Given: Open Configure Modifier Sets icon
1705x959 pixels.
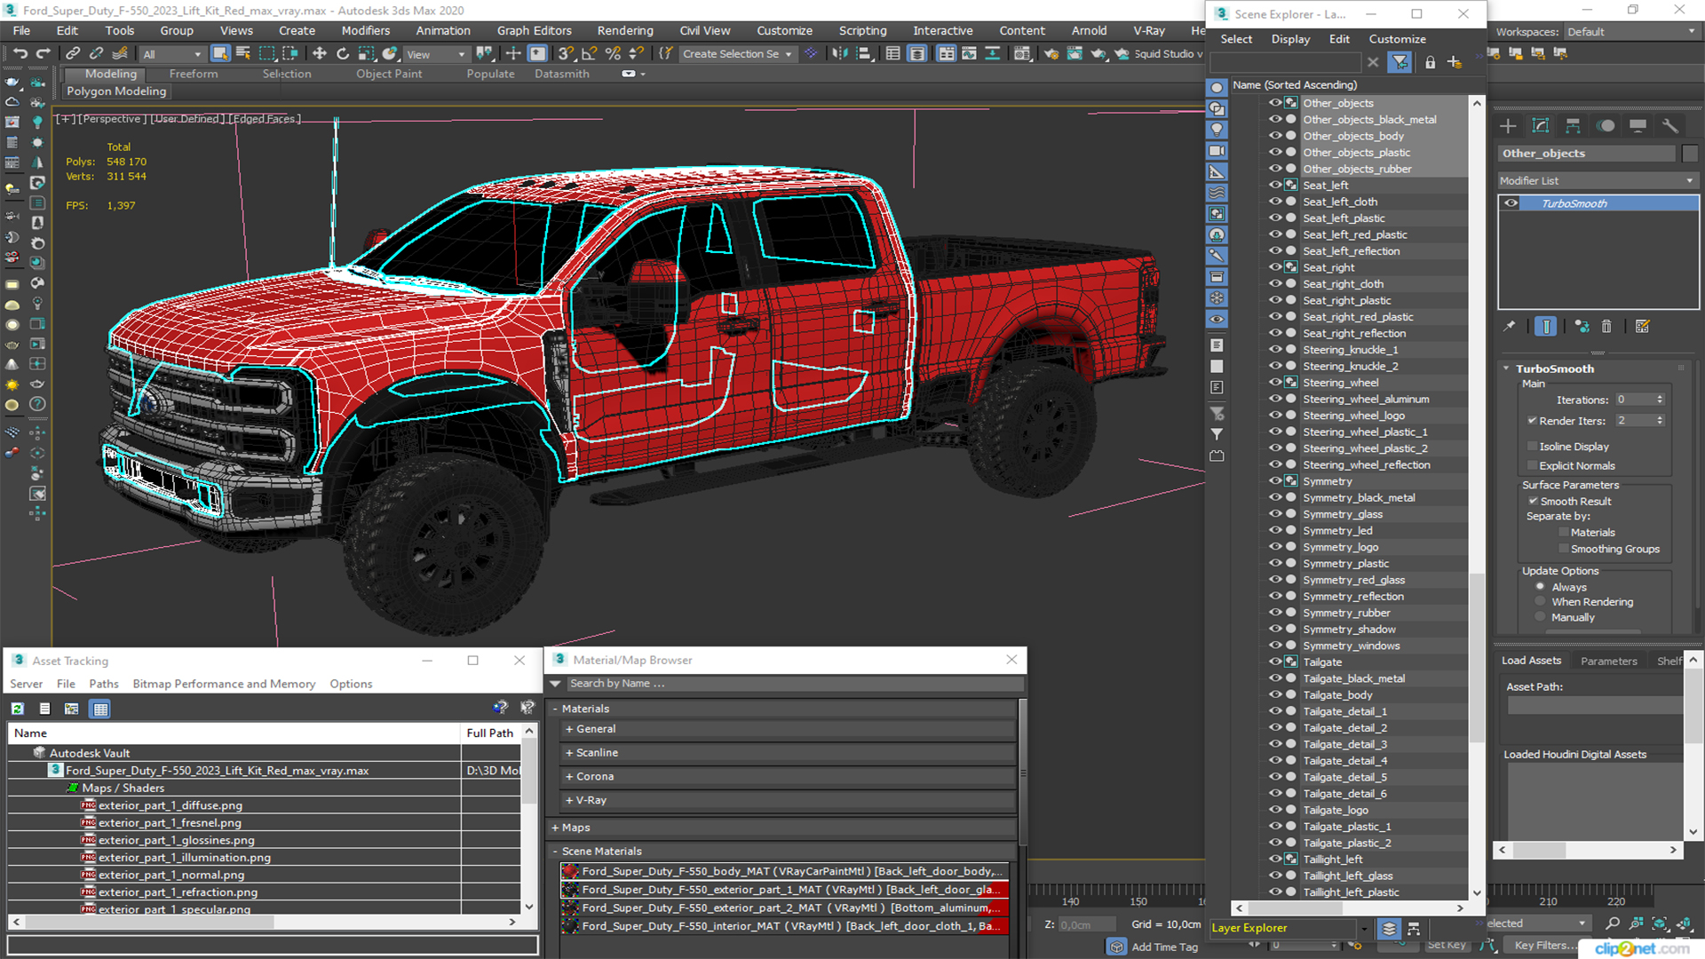Looking at the screenshot, I should tap(1642, 327).
